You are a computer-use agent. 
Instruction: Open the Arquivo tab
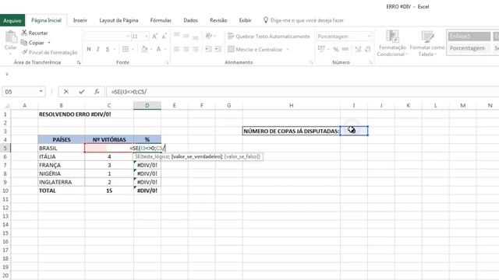pyautogui.click(x=12, y=20)
